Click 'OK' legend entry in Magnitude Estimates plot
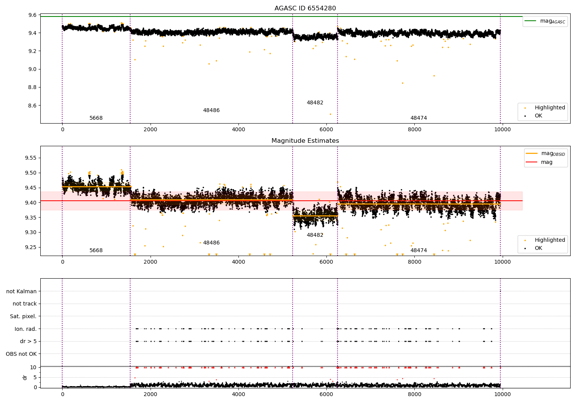The width and height of the screenshot is (576, 403). (534, 248)
